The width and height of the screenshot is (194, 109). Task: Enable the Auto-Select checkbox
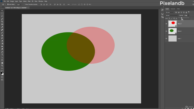pos(8,5)
